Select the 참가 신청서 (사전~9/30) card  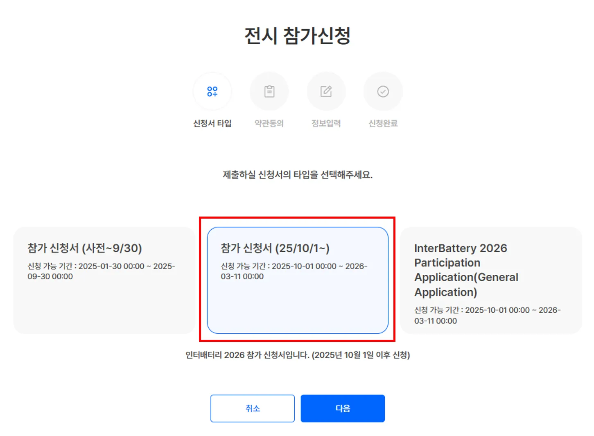[104, 280]
